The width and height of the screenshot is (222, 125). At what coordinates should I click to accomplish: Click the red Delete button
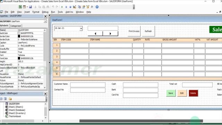click(193, 93)
